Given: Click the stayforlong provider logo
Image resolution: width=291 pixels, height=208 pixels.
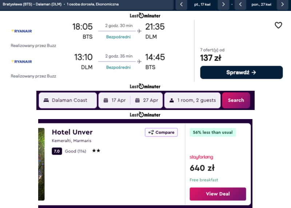Looking at the screenshot, I should [x=201, y=157].
